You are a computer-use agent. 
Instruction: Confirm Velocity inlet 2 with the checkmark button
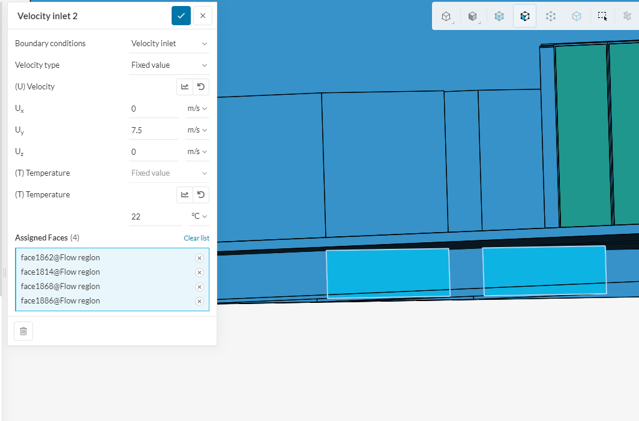pos(181,16)
